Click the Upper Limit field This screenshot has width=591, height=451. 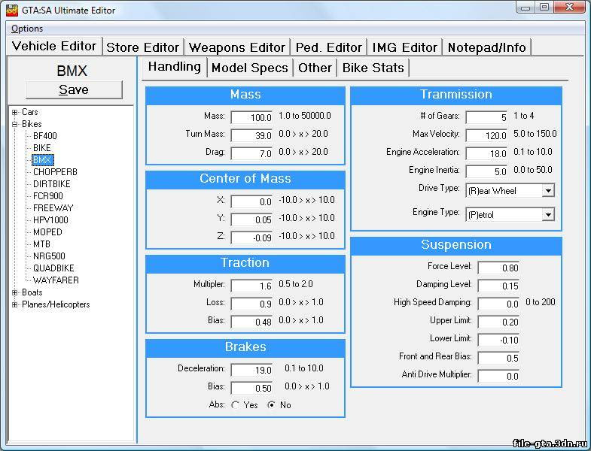tap(498, 322)
